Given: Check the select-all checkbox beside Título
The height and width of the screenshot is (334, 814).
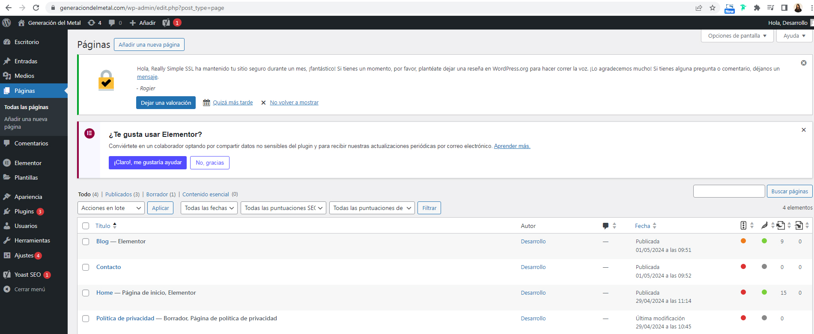Looking at the screenshot, I should (86, 226).
